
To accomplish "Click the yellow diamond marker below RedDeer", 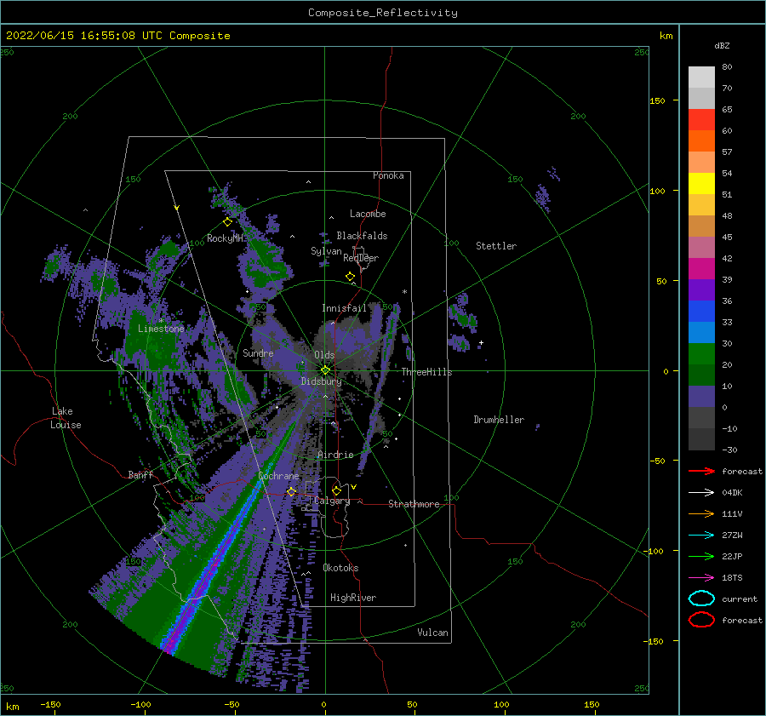I will [x=350, y=277].
